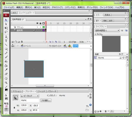Select the Line tool
Viewport: 132px width, 117px height.
point(6,45)
